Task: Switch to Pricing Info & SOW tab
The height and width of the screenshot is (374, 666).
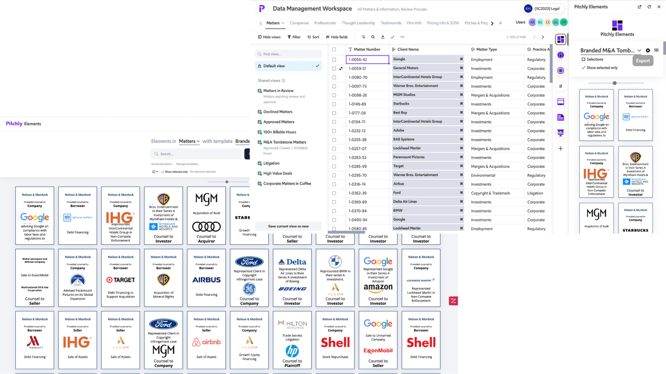Action: click(x=443, y=23)
